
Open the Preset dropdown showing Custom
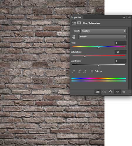pos(103,31)
